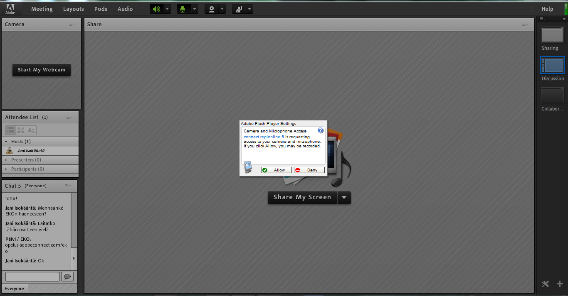Open microphone options dropdown arrow
The image size is (568, 296).
point(194,9)
